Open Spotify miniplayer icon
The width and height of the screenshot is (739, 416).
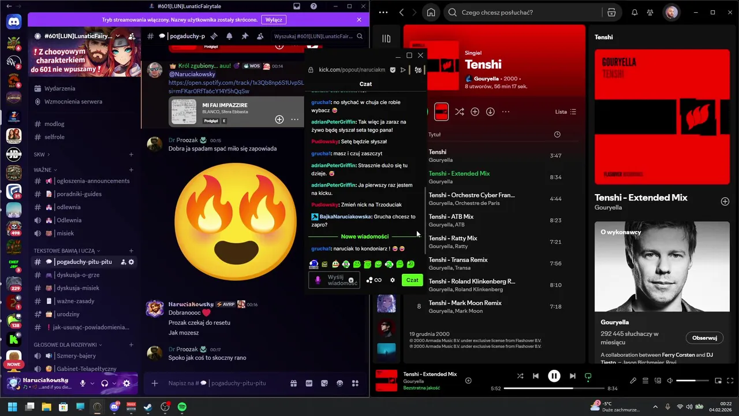(x=718, y=381)
